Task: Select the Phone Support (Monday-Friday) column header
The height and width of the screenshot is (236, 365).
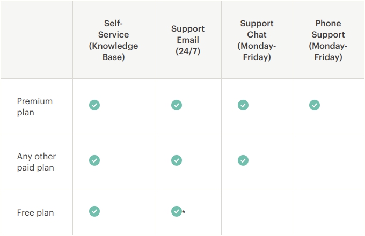Action: [x=328, y=40]
